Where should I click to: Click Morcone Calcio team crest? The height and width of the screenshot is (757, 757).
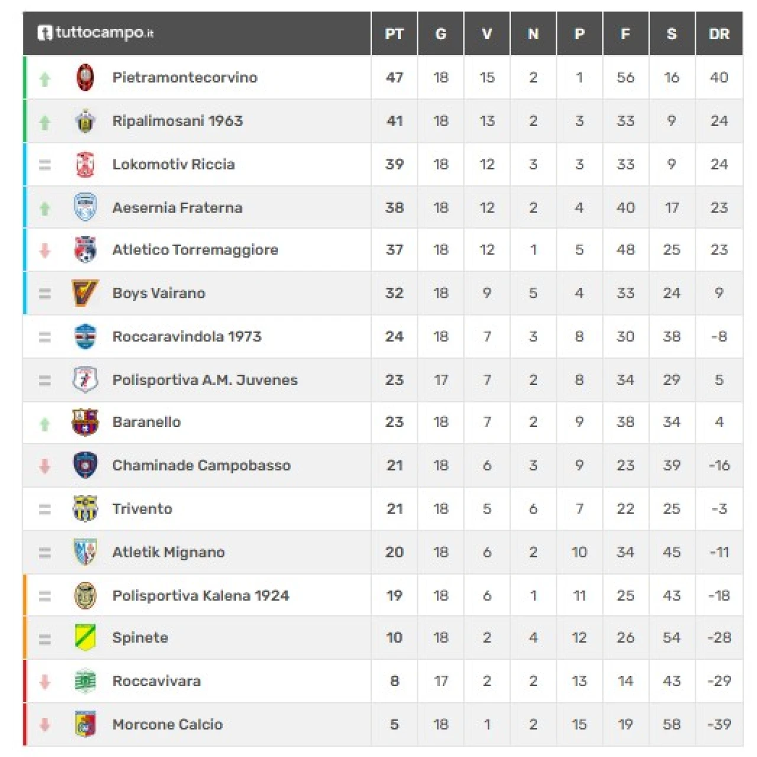[x=85, y=724]
